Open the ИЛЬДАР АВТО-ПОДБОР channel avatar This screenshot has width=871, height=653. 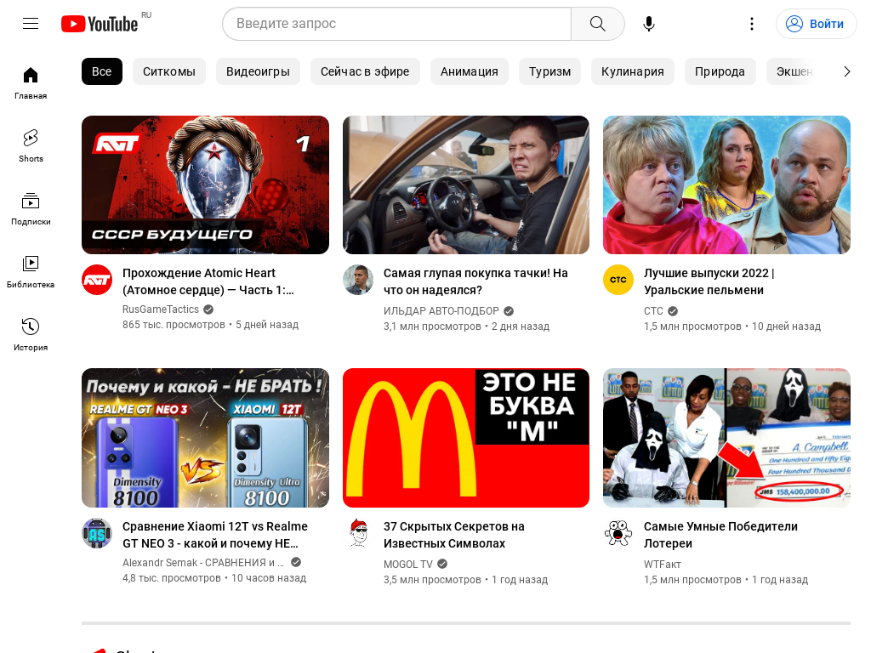(x=358, y=280)
